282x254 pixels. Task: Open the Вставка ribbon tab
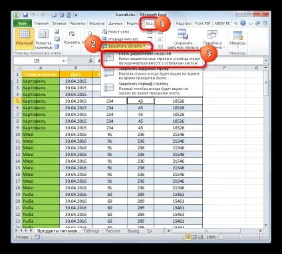(x=59, y=23)
